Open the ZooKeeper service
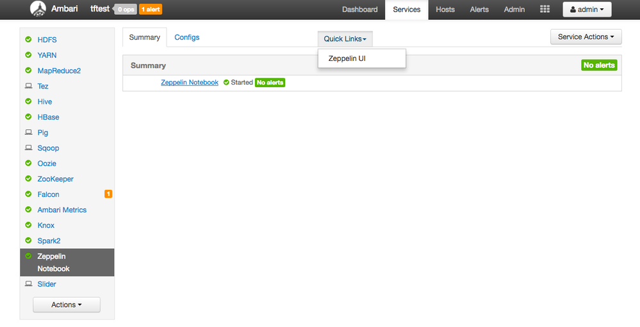The width and height of the screenshot is (640, 327). [56, 179]
